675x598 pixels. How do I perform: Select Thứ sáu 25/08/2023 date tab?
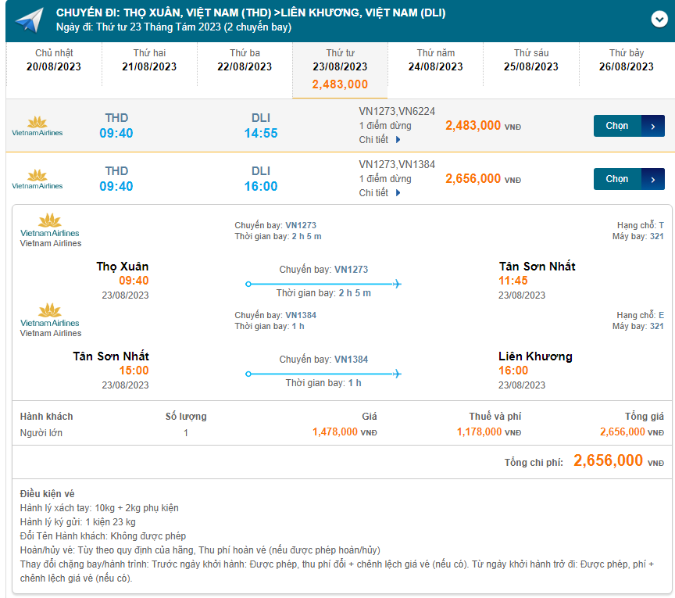(530, 60)
